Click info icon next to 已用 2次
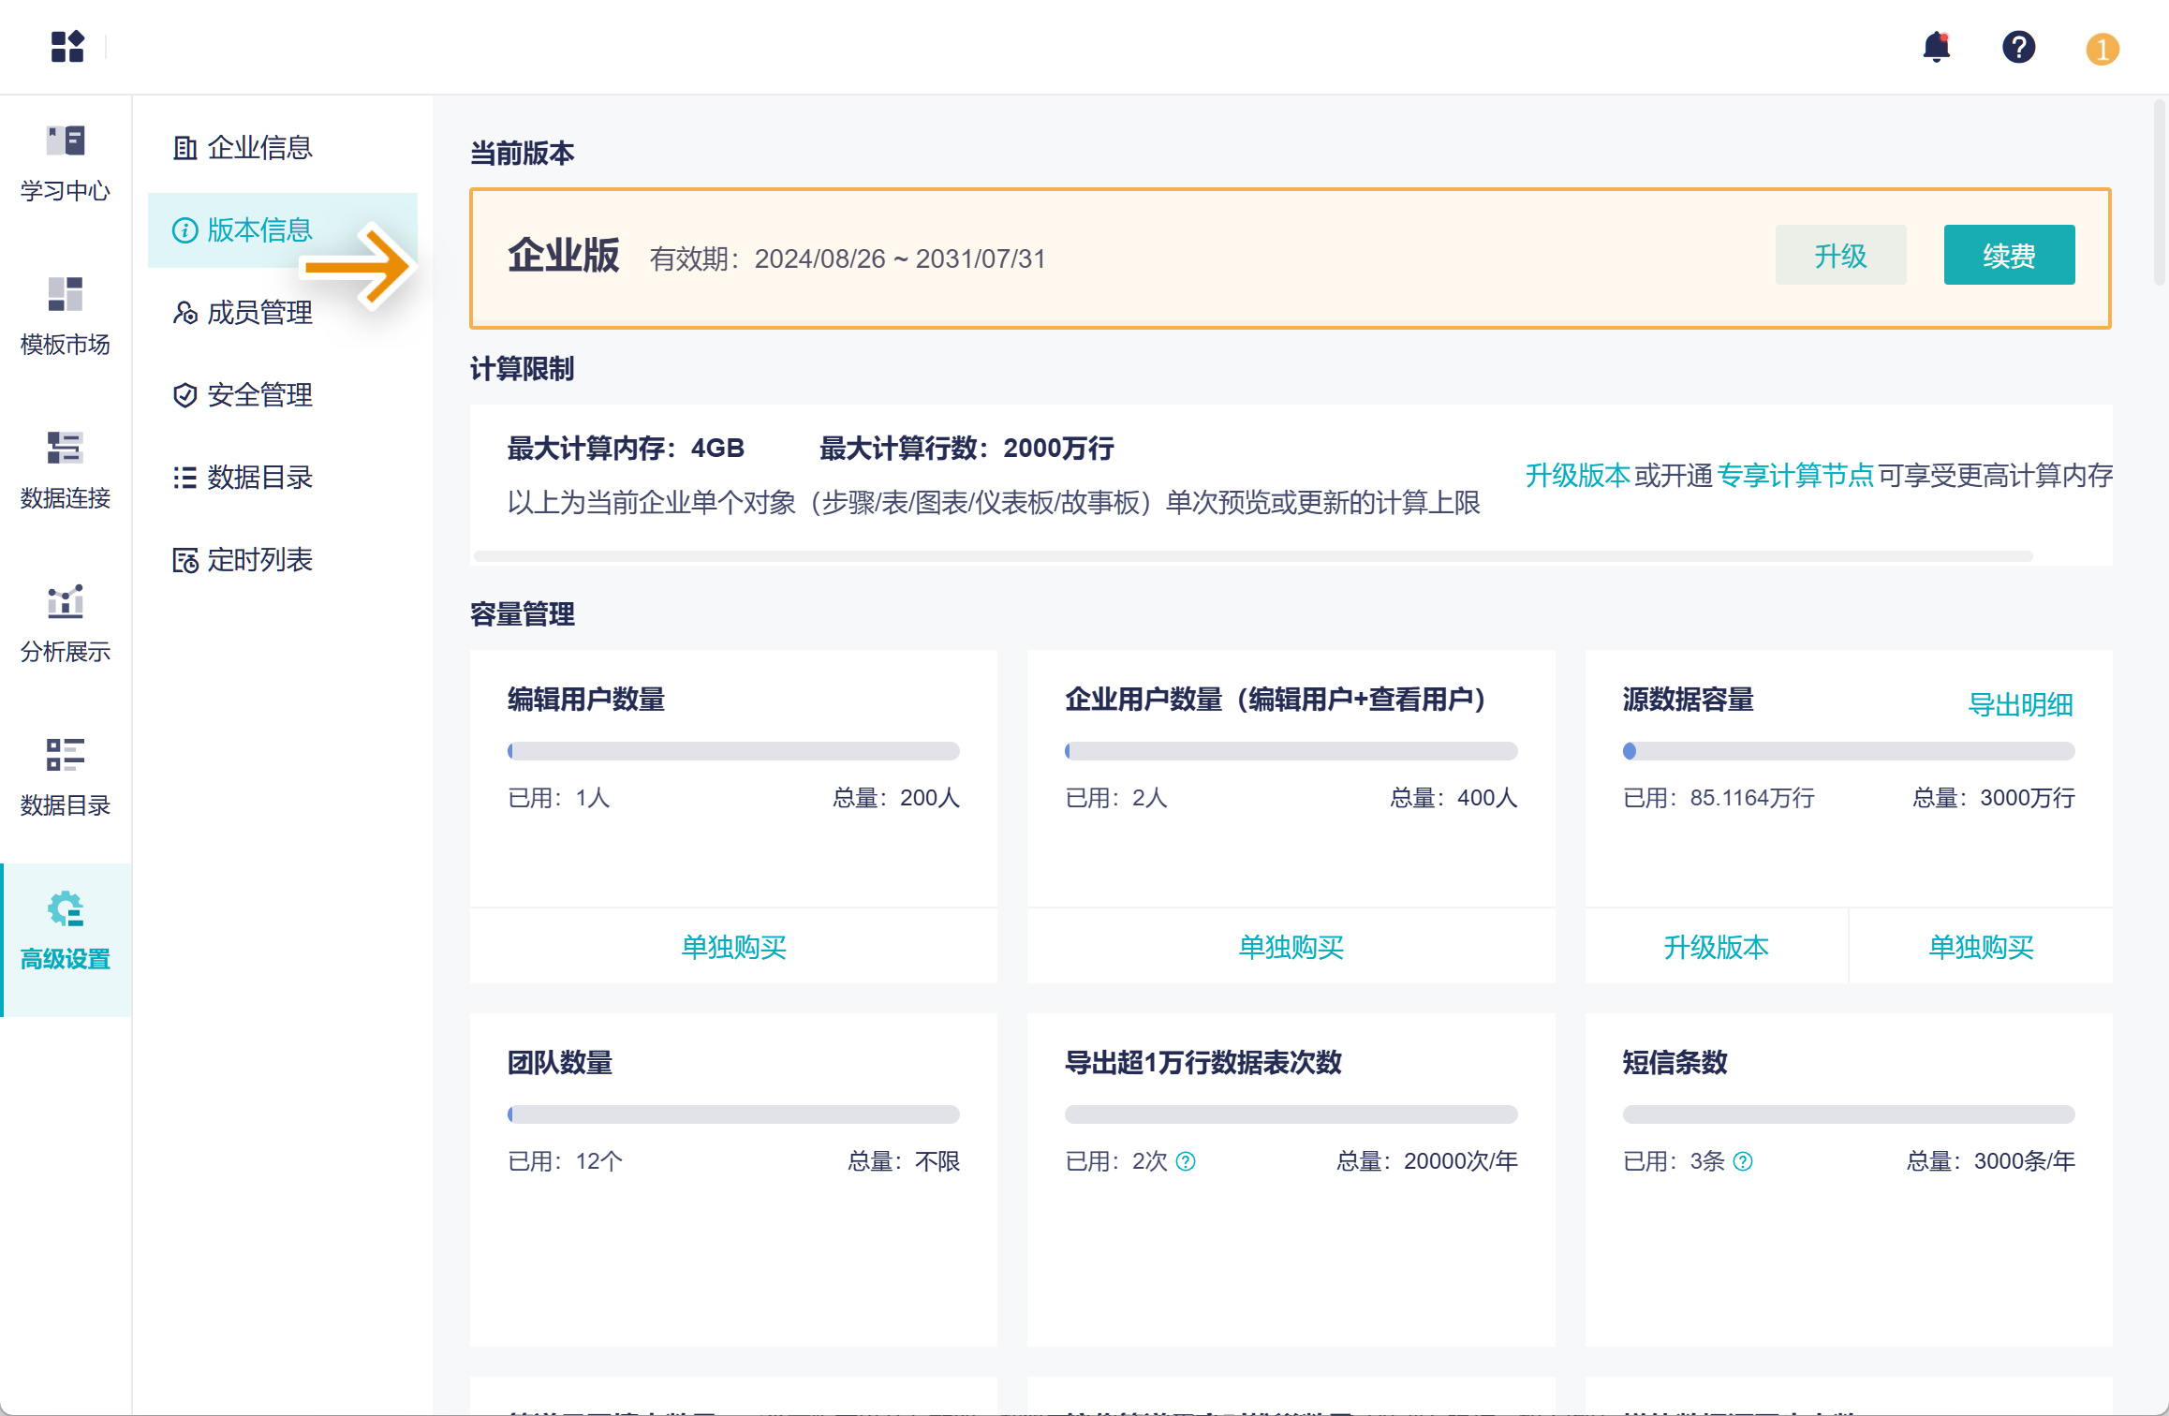Image resolution: width=2169 pixels, height=1416 pixels. coord(1186,1161)
